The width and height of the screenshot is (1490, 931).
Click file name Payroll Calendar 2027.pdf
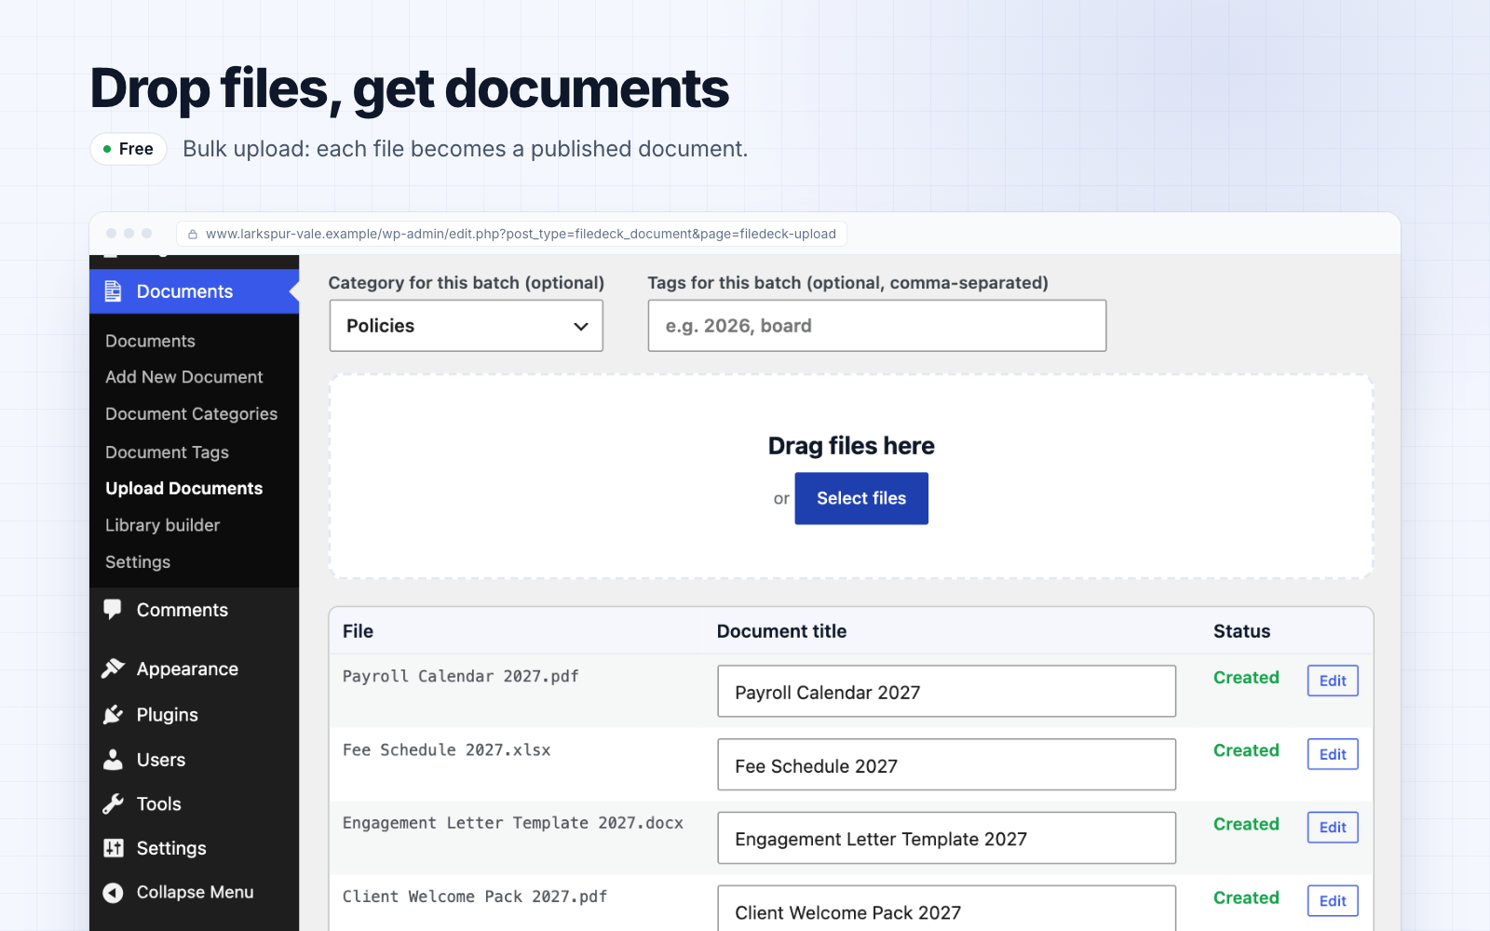tap(460, 676)
